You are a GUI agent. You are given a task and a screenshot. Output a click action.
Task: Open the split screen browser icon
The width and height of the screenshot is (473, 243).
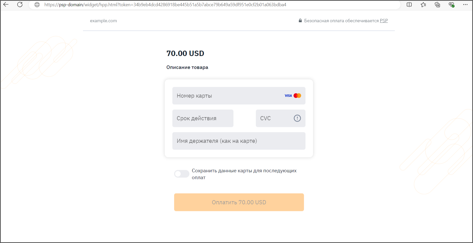click(409, 5)
